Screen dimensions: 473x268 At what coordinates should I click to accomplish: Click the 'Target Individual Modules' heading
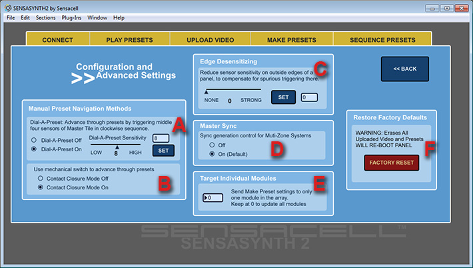tap(238, 179)
